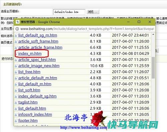Click the date 2017-04-07 23:44:01
The width and height of the screenshot is (167, 132).
tap(131, 35)
